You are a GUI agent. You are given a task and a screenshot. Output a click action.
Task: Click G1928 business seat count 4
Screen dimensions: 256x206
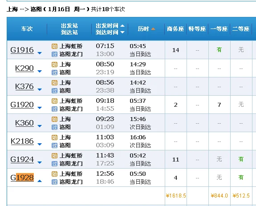click(176, 178)
